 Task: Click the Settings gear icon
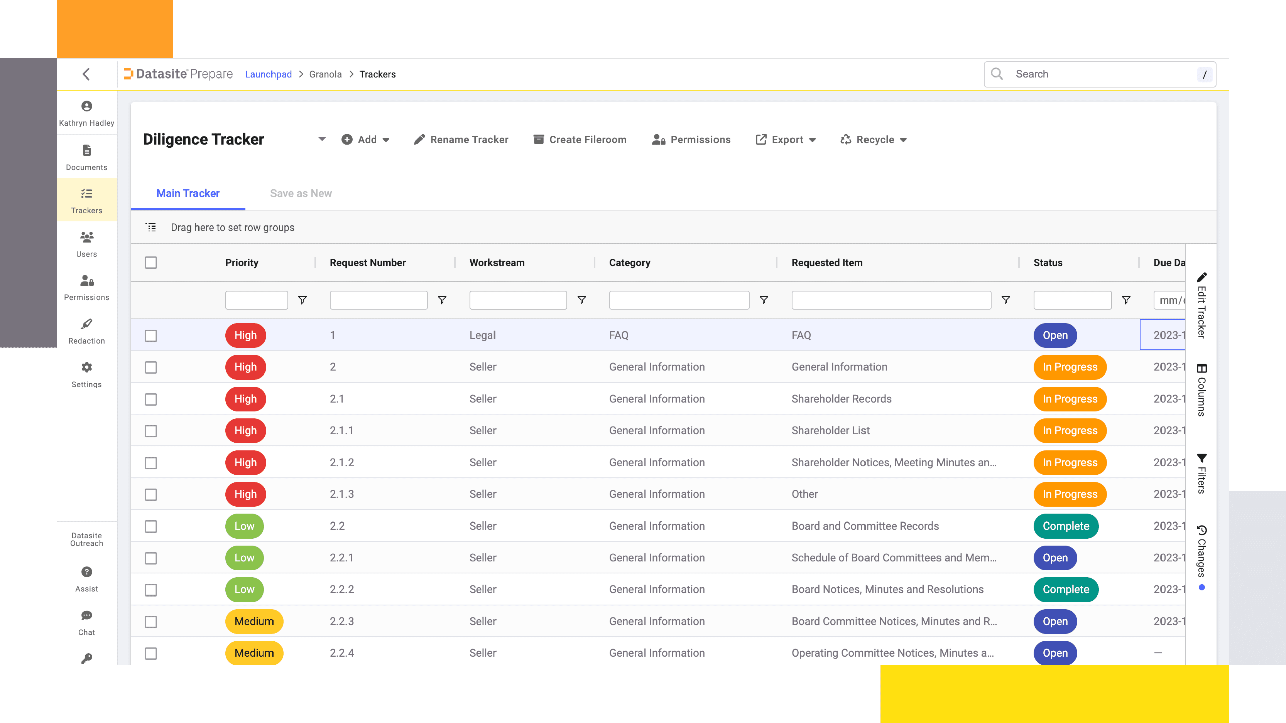pyautogui.click(x=86, y=368)
